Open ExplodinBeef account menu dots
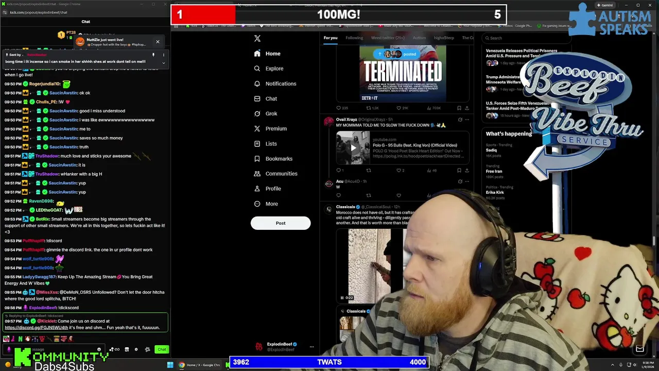This screenshot has height=371, width=659. [311, 347]
